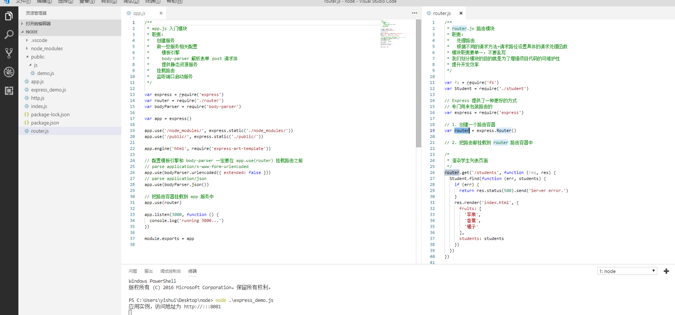Open the Debug menu

(131, 1)
